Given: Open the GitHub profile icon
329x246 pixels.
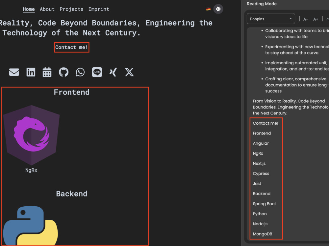Looking at the screenshot, I should coord(63,72).
